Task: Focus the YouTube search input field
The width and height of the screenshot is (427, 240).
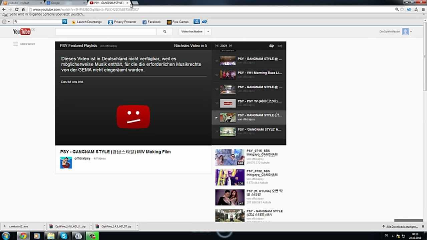Action: tap(106, 31)
